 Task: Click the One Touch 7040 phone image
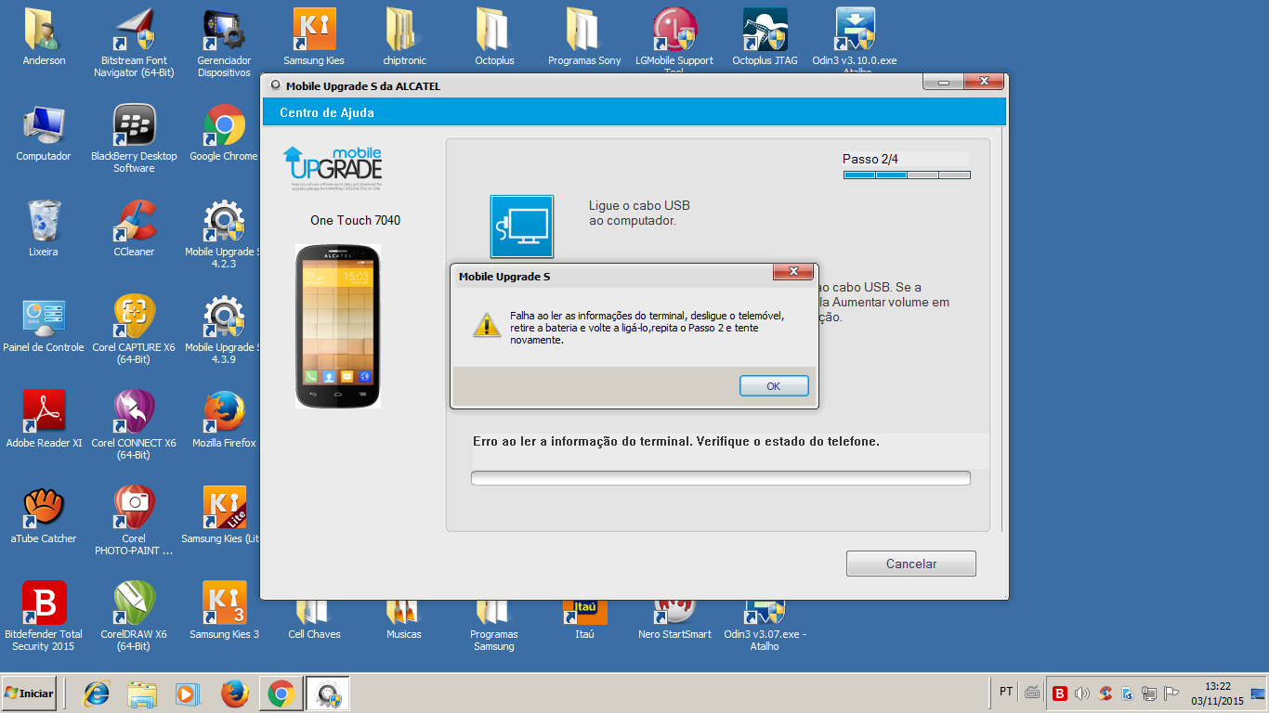[x=338, y=326]
